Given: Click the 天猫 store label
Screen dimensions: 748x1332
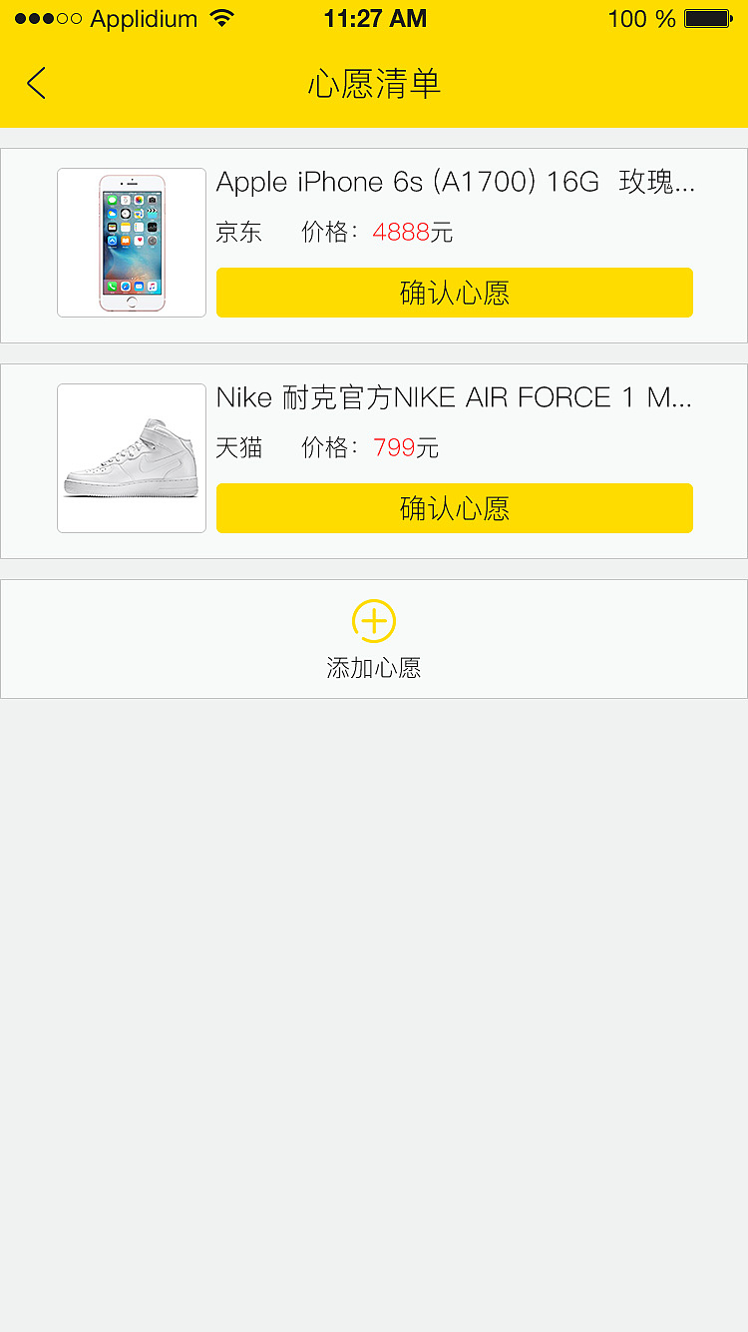Looking at the screenshot, I should pos(239,448).
